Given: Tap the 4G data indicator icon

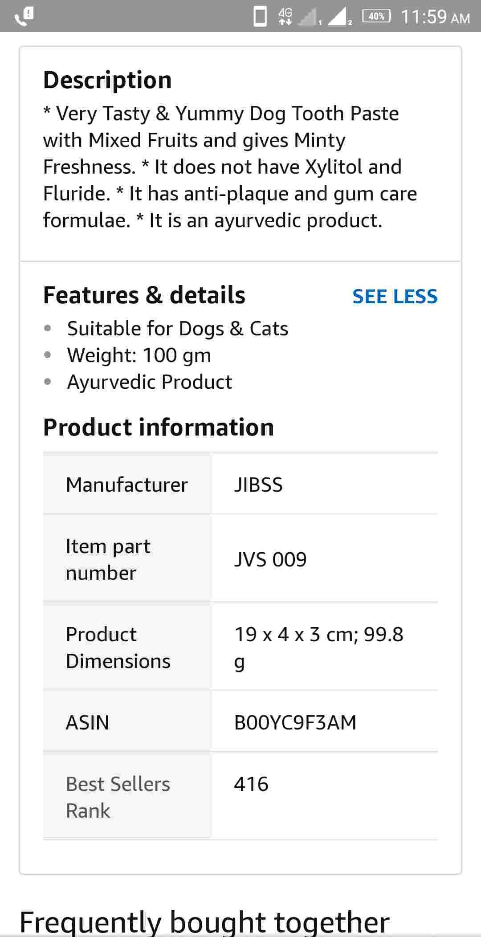Looking at the screenshot, I should (x=285, y=16).
